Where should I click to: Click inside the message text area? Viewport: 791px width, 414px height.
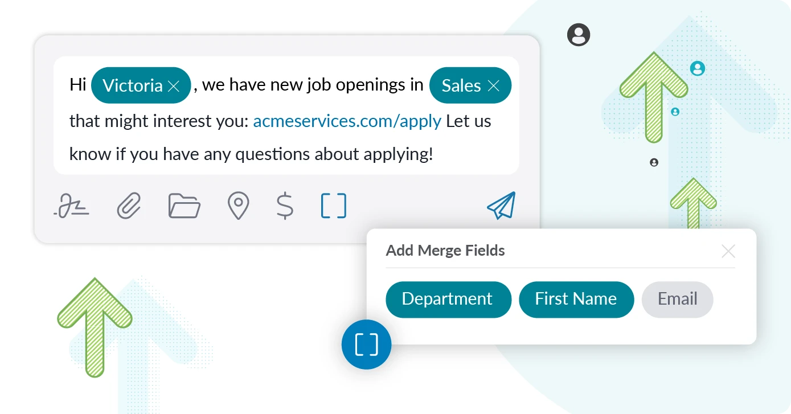(251, 154)
